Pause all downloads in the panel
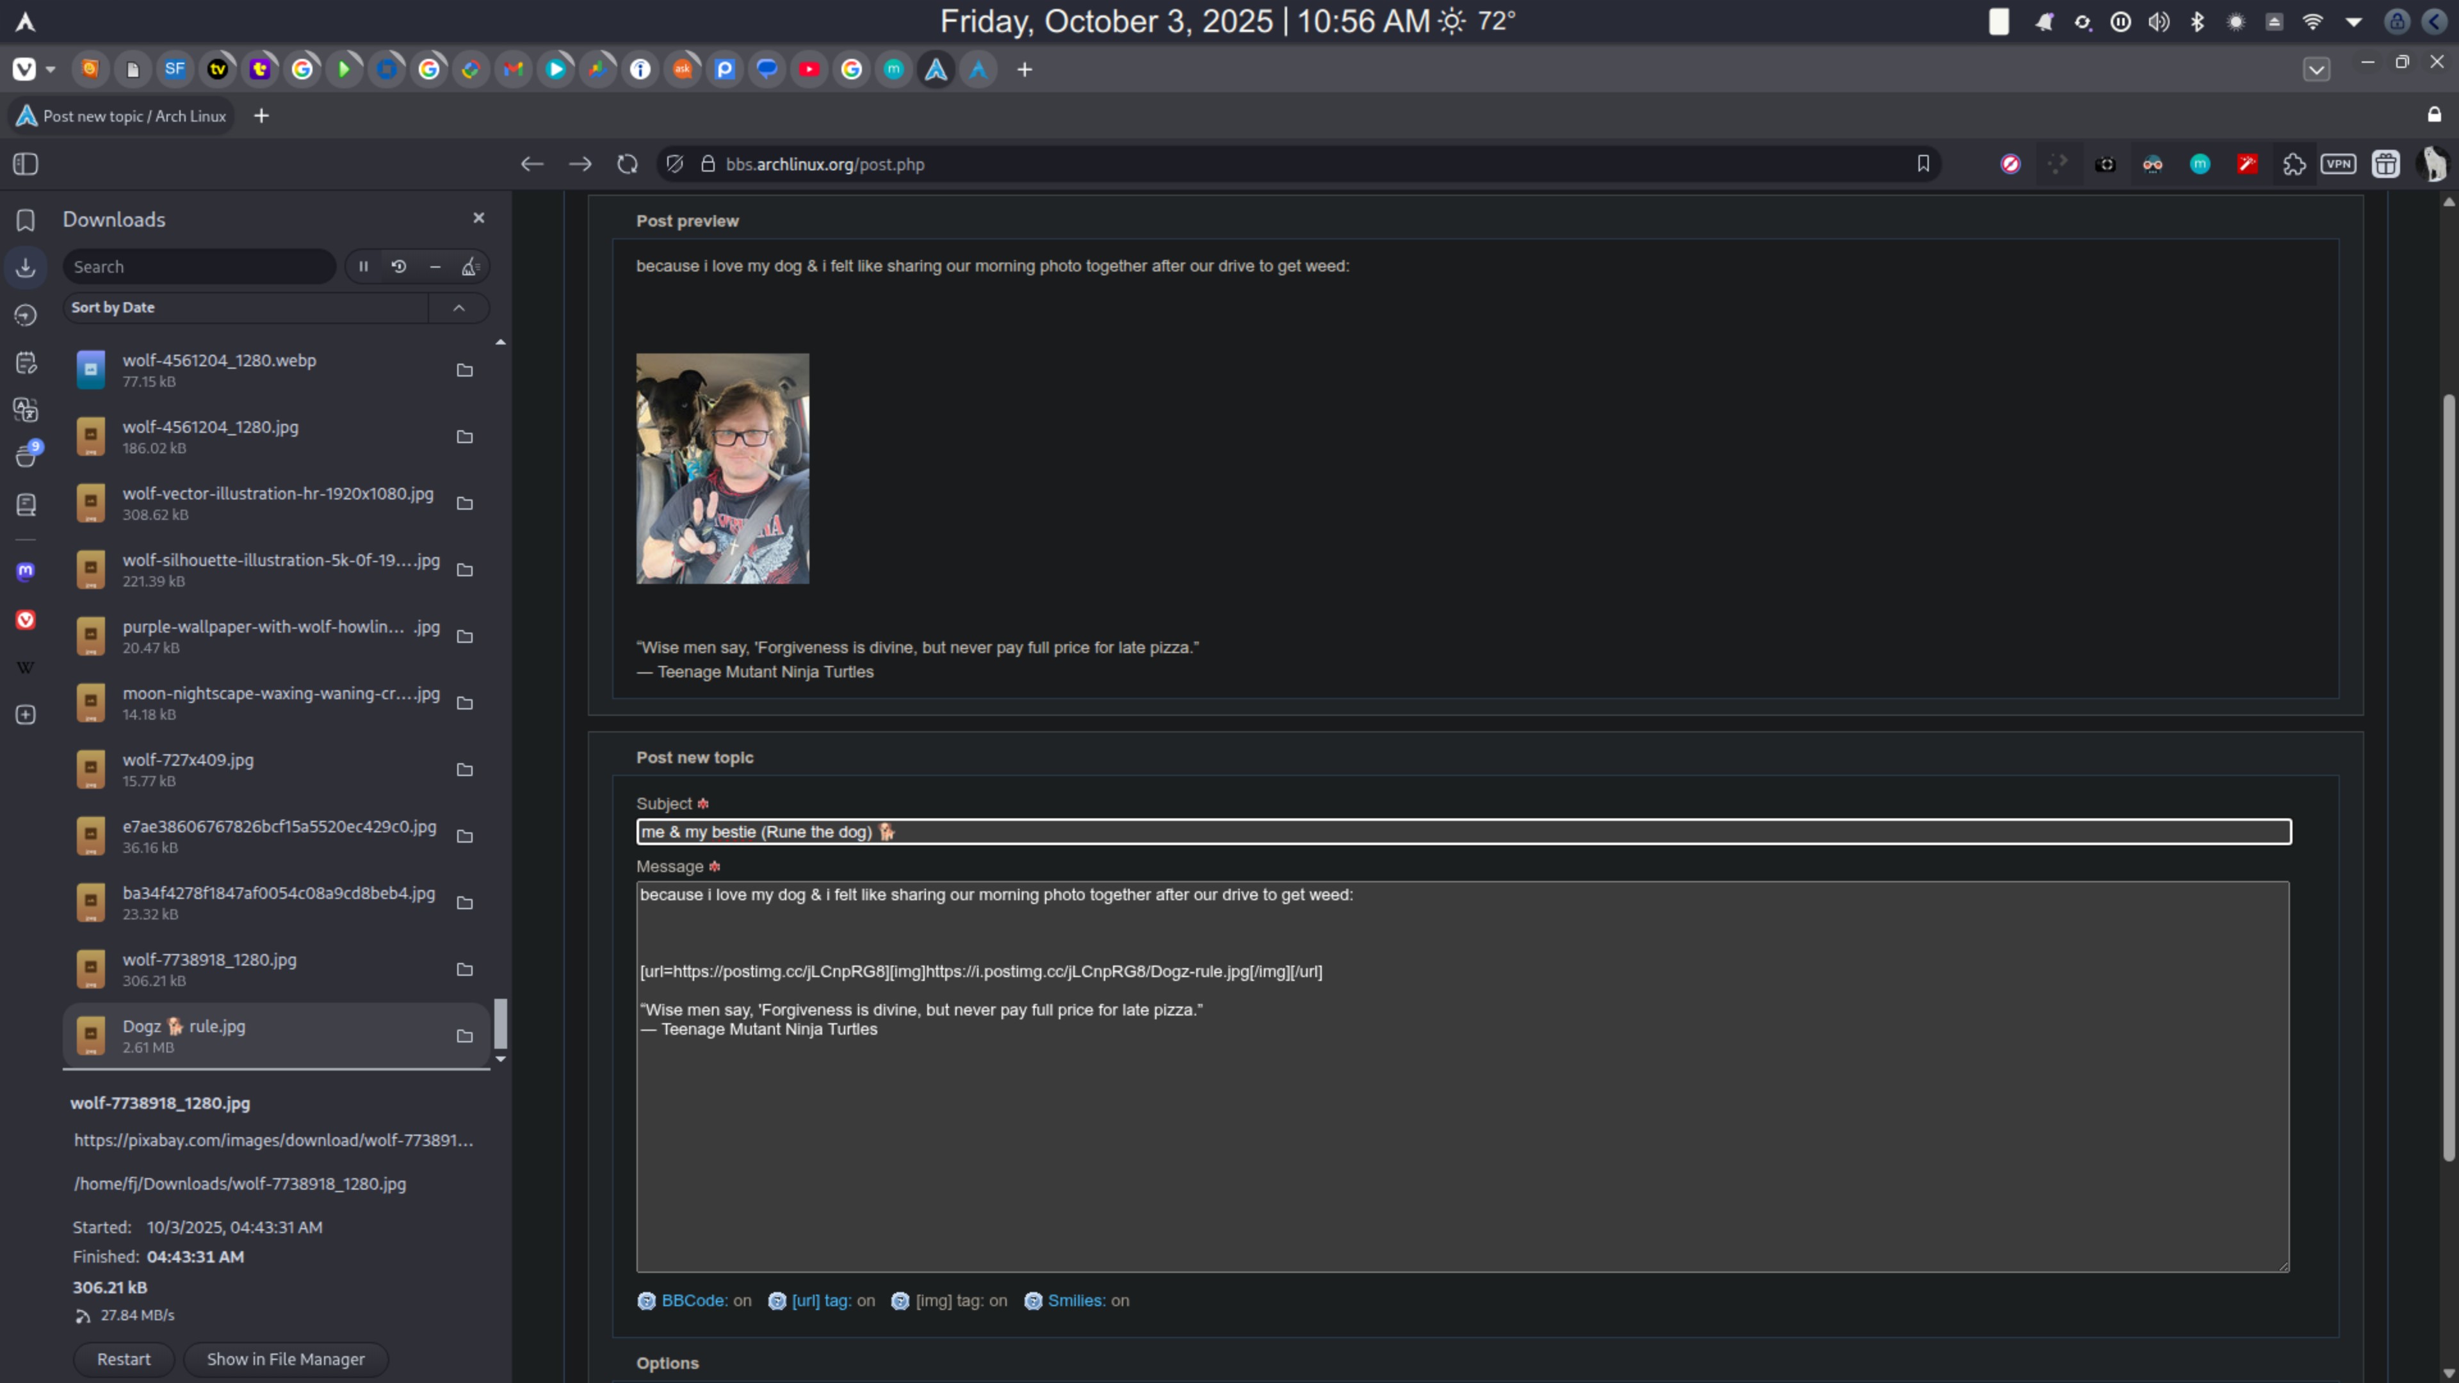This screenshot has height=1383, width=2459. tap(364, 267)
